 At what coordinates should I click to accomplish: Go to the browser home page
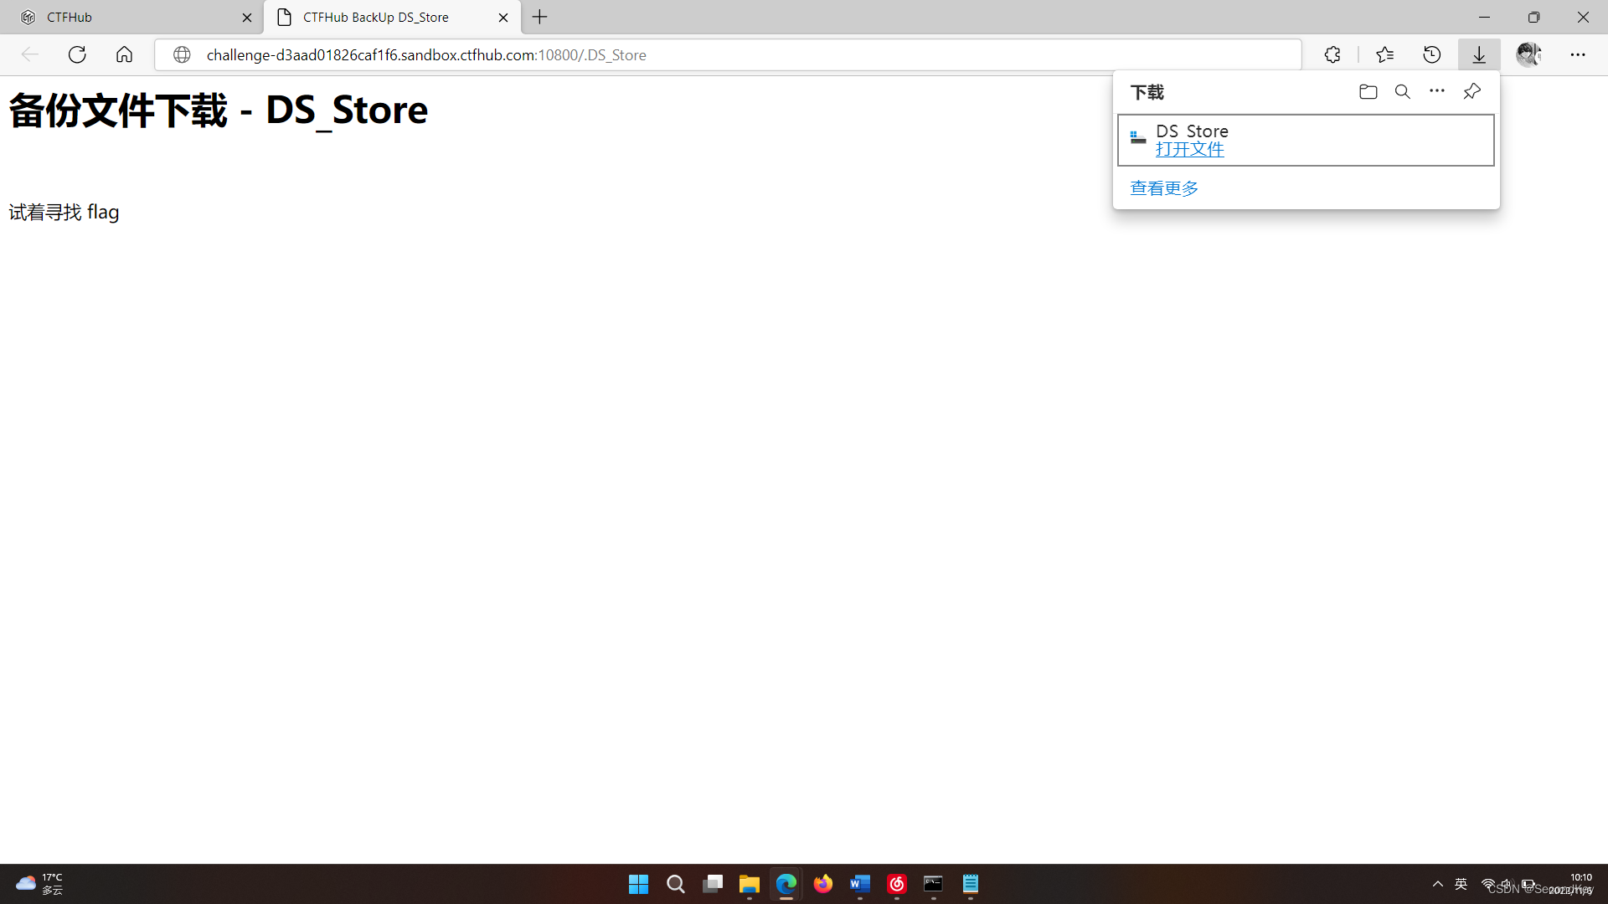pos(124,54)
